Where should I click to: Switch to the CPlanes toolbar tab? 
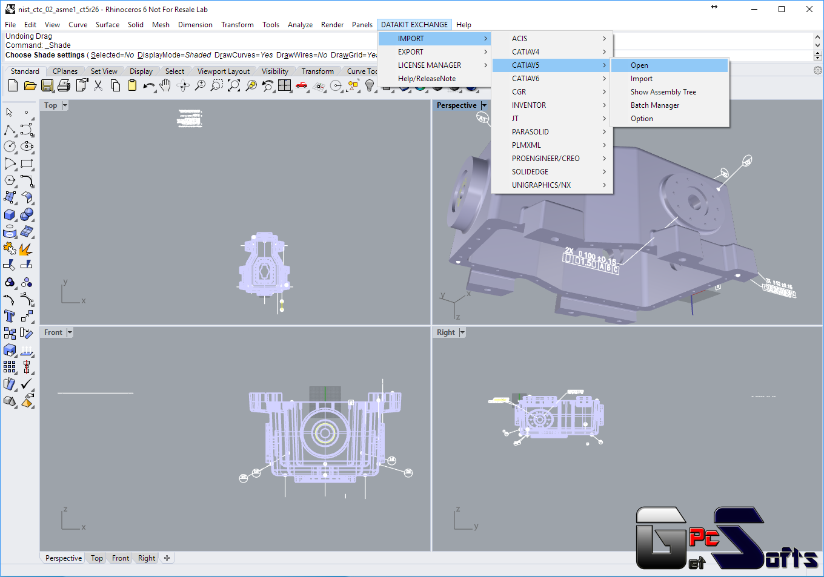tap(65, 71)
